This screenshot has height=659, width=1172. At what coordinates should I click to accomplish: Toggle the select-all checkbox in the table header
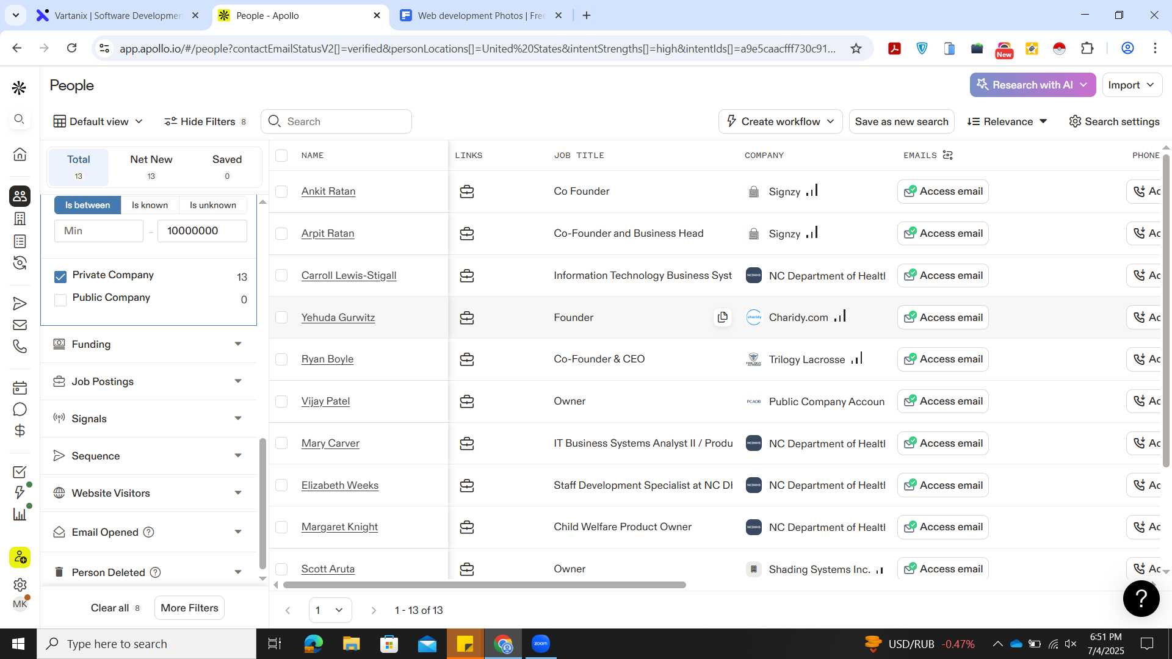[x=281, y=156]
